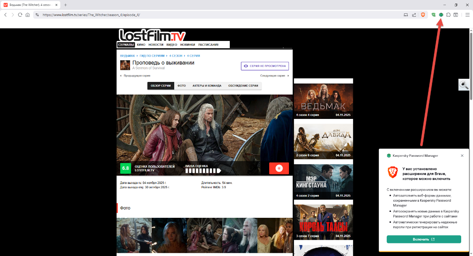Select the ОБЗОР СЕРИИ tab
The height and width of the screenshot is (256, 473).
(161, 86)
